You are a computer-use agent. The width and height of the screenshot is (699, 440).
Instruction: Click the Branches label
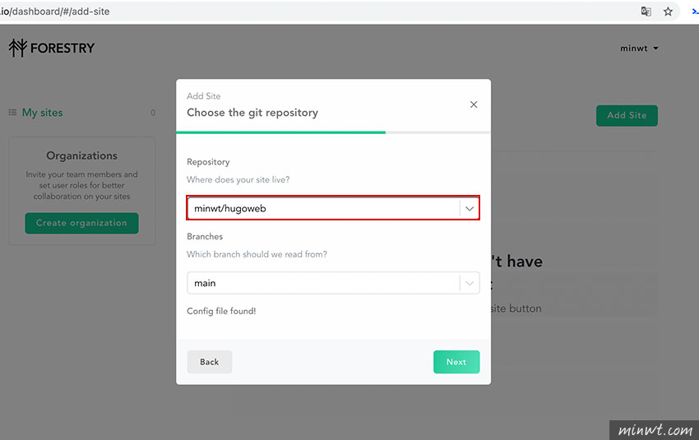[x=205, y=236]
